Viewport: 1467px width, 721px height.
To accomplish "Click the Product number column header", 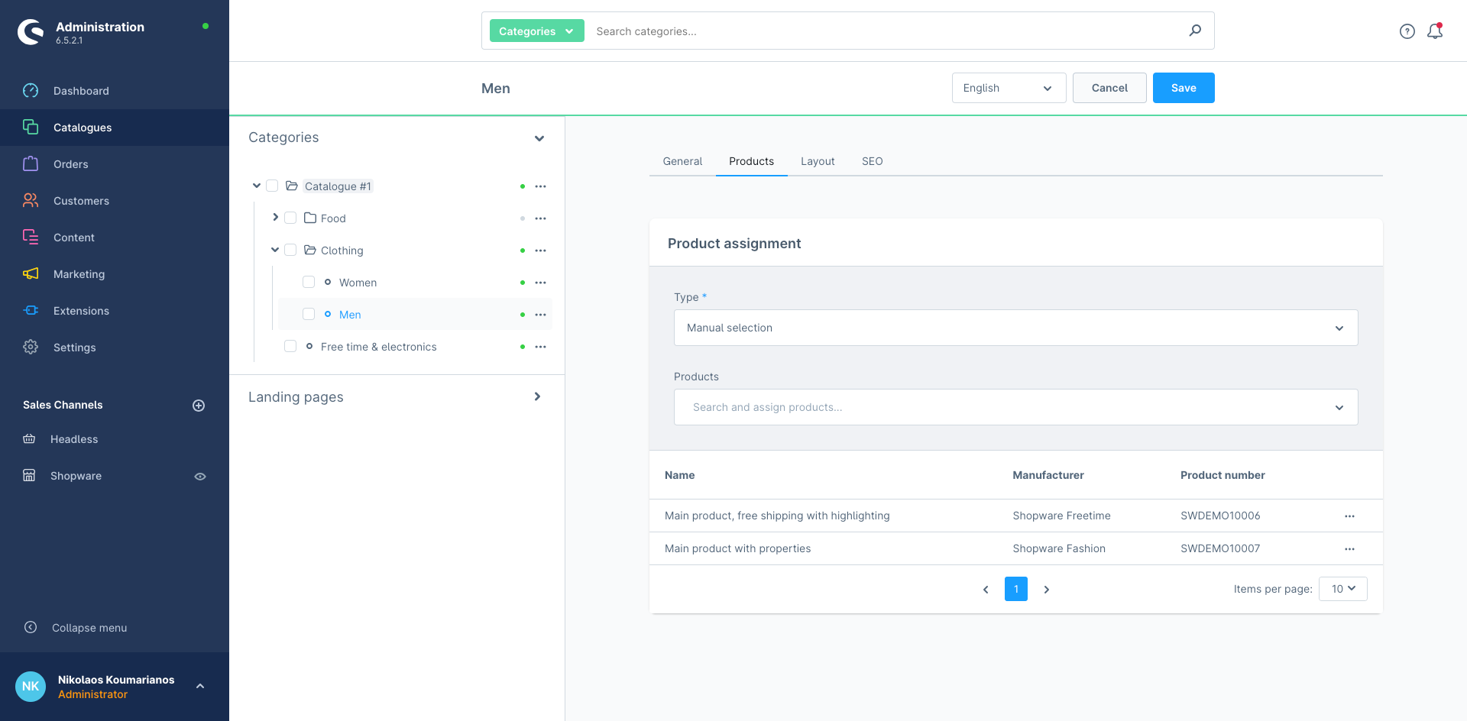I will (x=1222, y=475).
